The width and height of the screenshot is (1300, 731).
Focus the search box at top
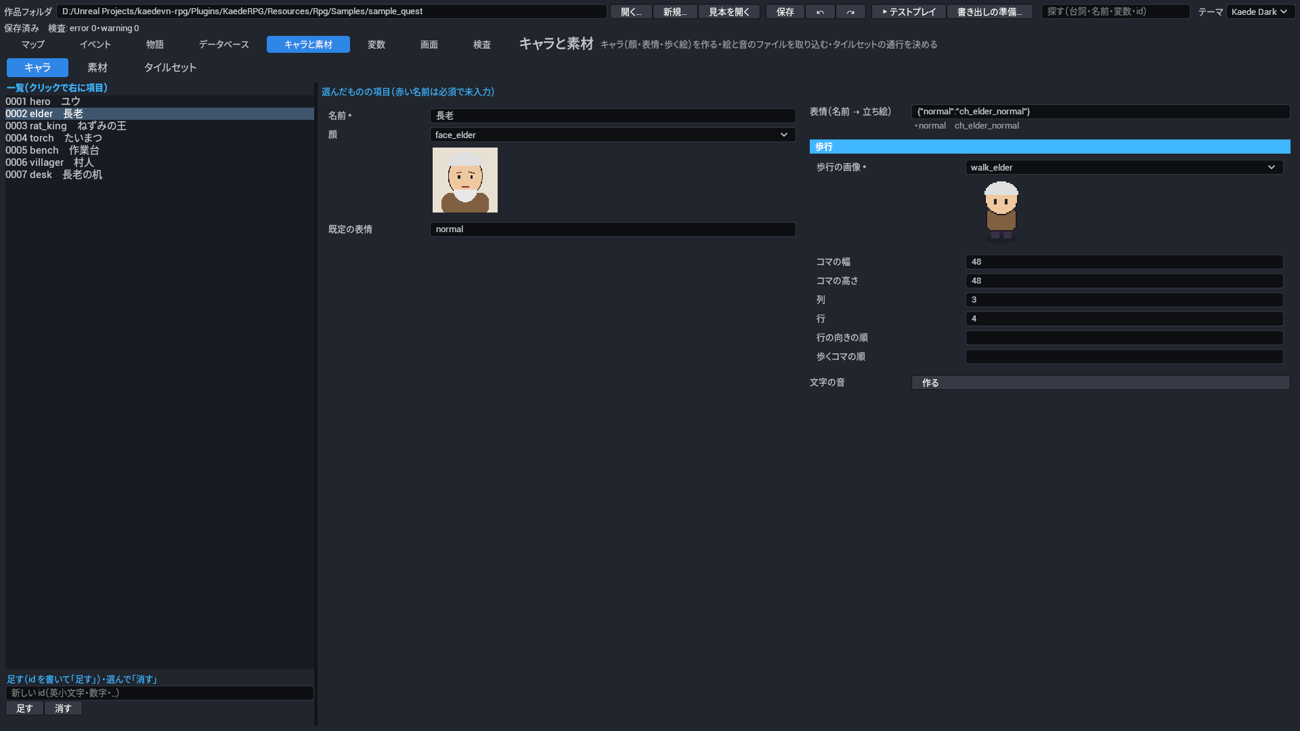tap(1115, 12)
